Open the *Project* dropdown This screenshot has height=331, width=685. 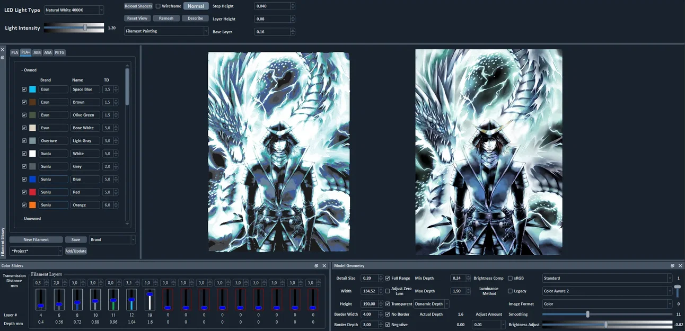pos(37,251)
